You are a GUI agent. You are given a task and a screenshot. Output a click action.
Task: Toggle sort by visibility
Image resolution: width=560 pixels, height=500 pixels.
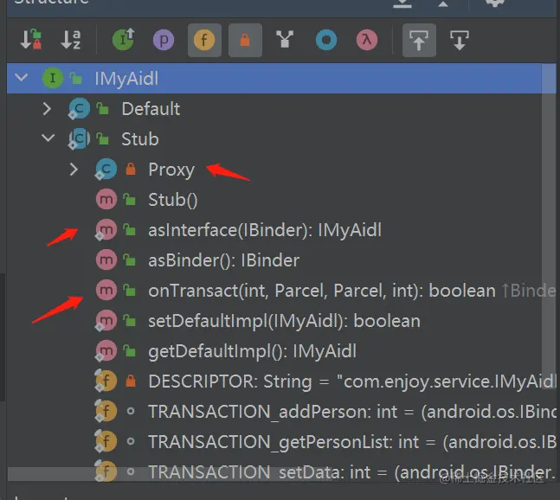30,40
